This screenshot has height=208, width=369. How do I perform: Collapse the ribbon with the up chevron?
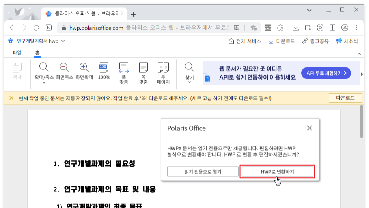pyautogui.click(x=359, y=54)
